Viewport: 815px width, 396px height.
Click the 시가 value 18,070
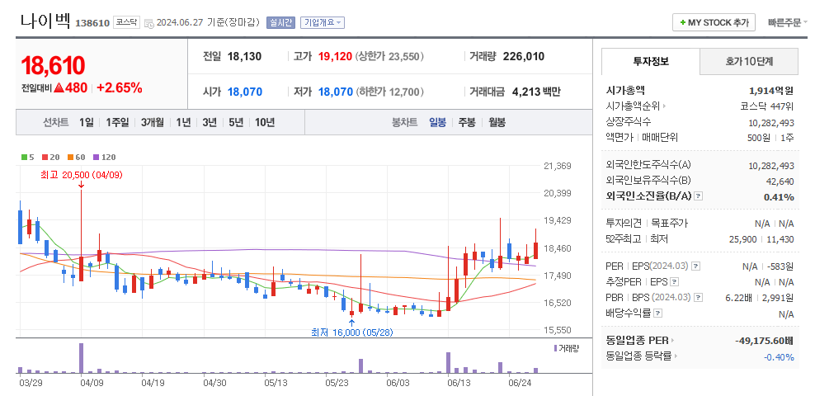coord(245,92)
